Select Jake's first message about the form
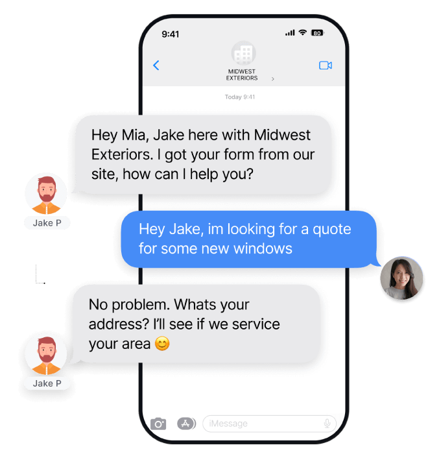The width and height of the screenshot is (441, 454). [203, 154]
